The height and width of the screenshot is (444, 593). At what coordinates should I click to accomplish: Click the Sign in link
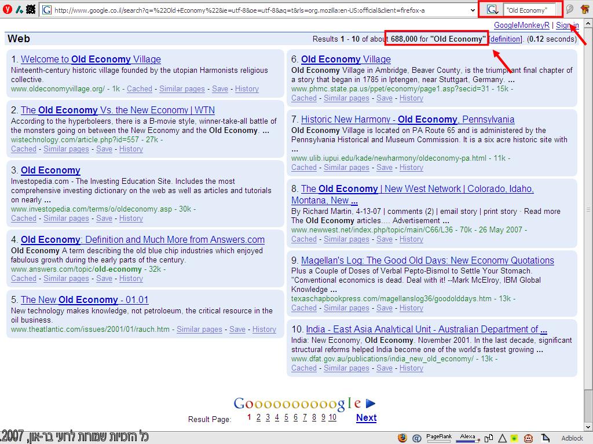[x=568, y=25]
